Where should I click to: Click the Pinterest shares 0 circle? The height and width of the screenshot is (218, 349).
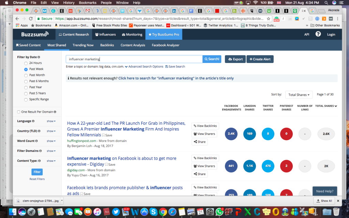[x=286, y=134]
